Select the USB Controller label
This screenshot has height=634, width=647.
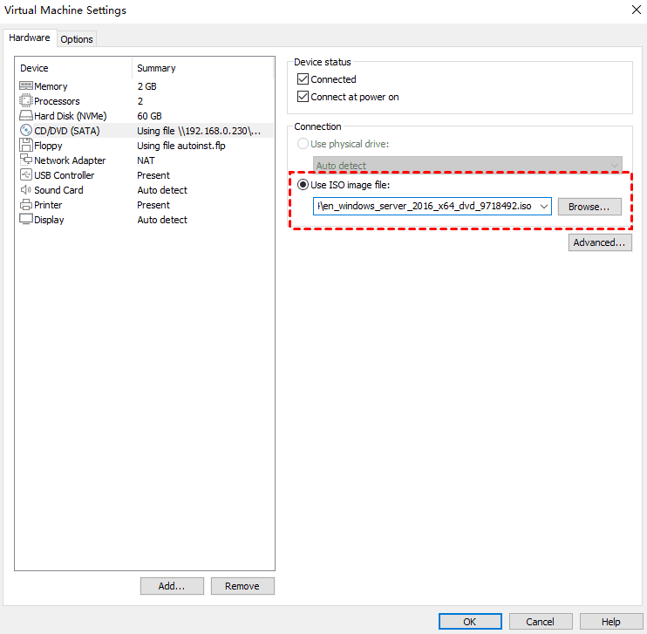(x=64, y=175)
